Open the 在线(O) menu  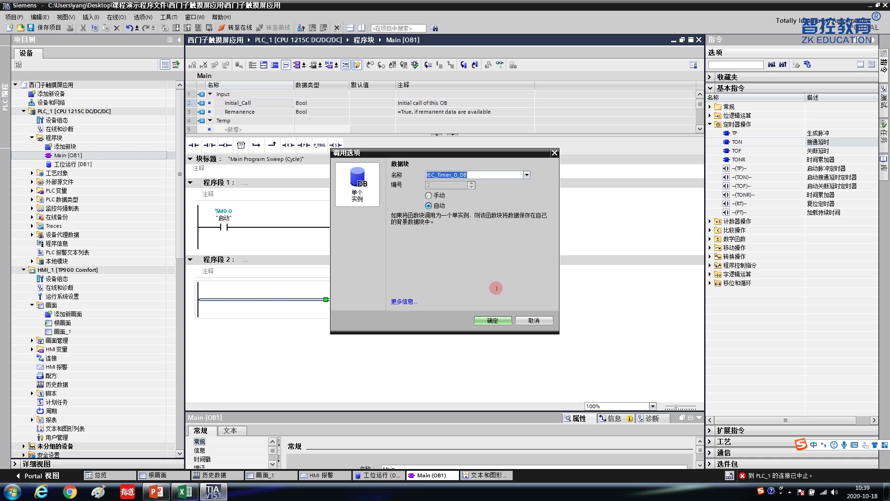click(x=116, y=17)
